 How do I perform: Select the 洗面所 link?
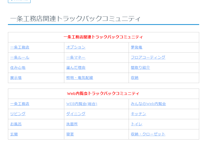click(72, 124)
